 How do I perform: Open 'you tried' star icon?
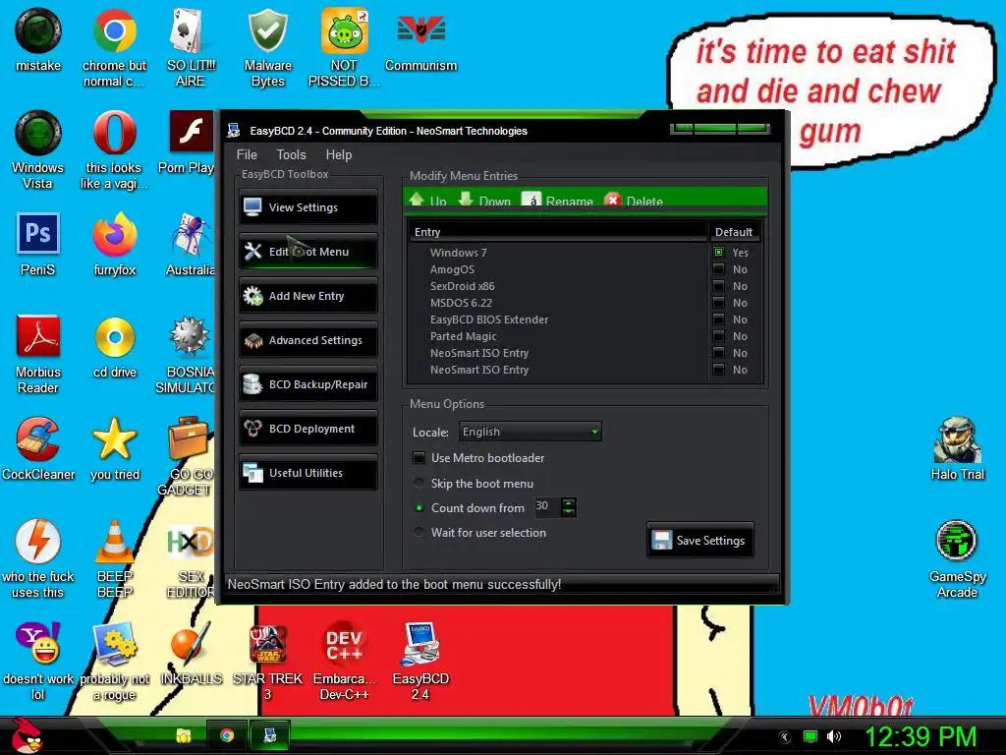pyautogui.click(x=115, y=448)
